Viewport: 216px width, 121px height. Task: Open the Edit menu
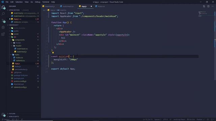12,2
